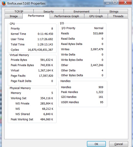Click the window title firefox.exe:5160 Properties
Image resolution: width=133 pixels, height=147 pixels.
tap(26, 4)
